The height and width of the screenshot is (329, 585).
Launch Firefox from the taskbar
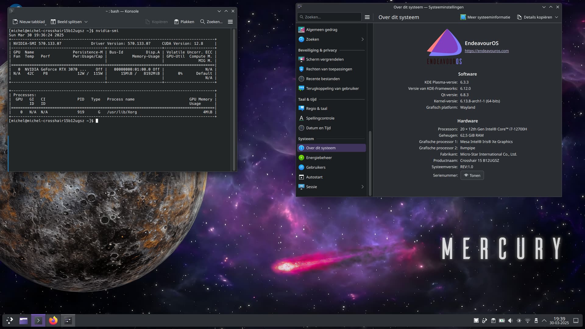pyautogui.click(x=53, y=320)
